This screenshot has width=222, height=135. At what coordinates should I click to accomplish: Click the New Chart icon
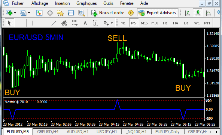point(9,13)
